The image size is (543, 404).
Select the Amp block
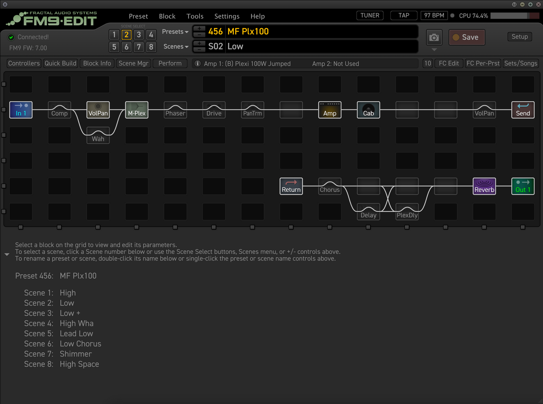[330, 110]
